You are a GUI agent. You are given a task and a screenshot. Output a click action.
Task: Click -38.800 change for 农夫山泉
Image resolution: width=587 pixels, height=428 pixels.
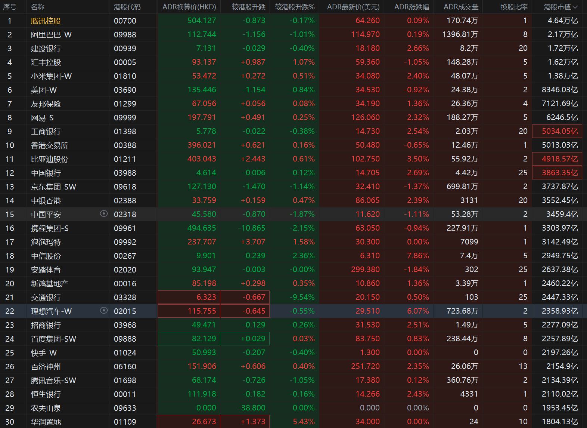pyautogui.click(x=251, y=408)
